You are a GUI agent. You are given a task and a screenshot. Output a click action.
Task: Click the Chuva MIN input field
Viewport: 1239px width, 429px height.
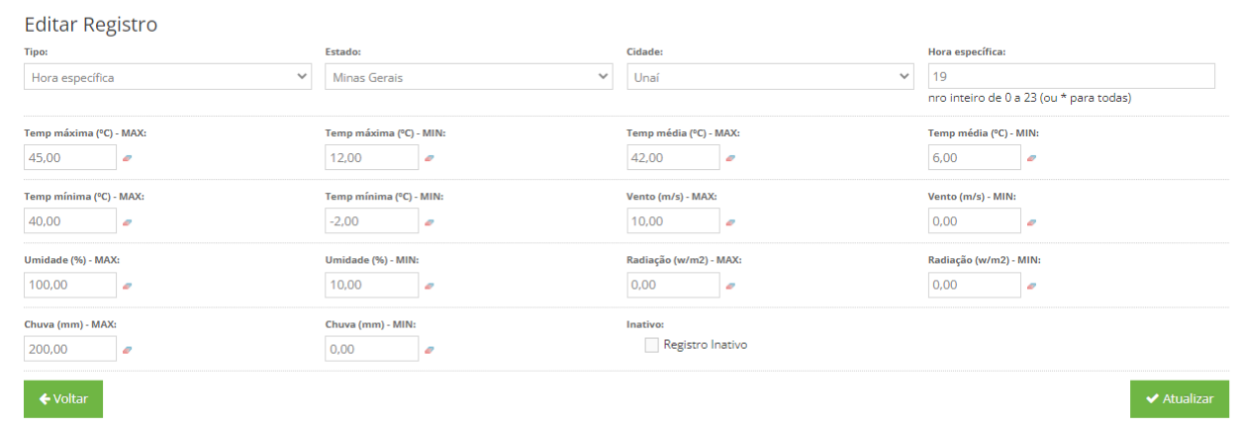pyautogui.click(x=371, y=349)
